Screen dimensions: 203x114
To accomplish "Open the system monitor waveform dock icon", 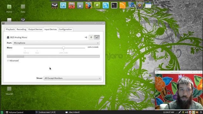I will (x=63, y=5).
